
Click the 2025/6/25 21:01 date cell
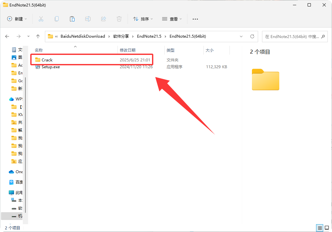(135, 60)
